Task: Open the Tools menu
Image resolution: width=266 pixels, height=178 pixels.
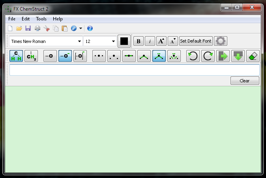Action: point(41,19)
